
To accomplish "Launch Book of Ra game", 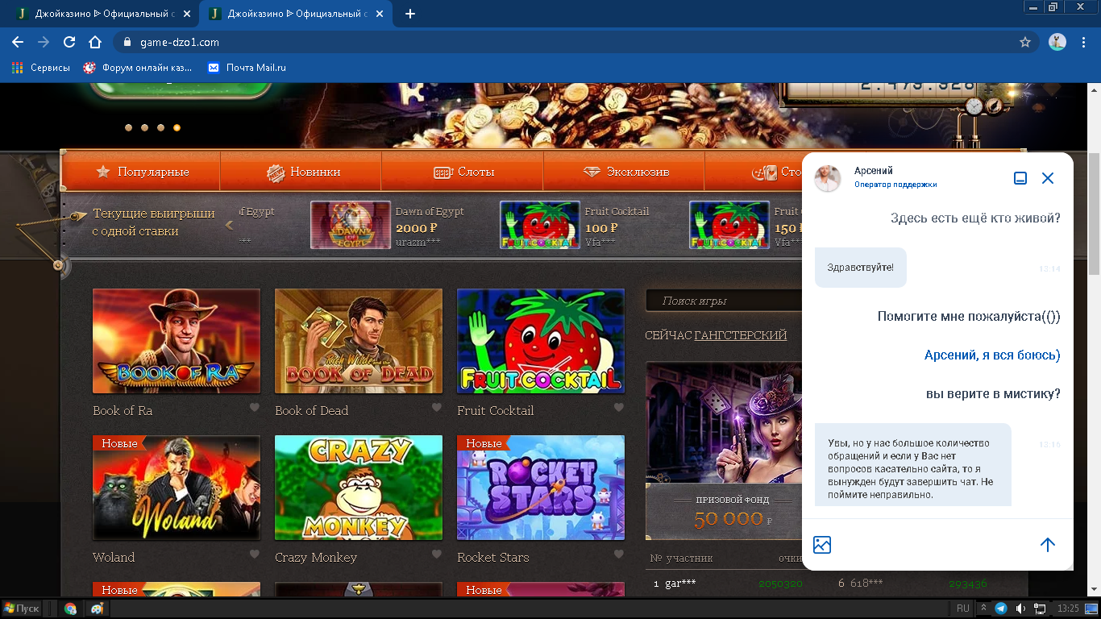I will click(177, 341).
